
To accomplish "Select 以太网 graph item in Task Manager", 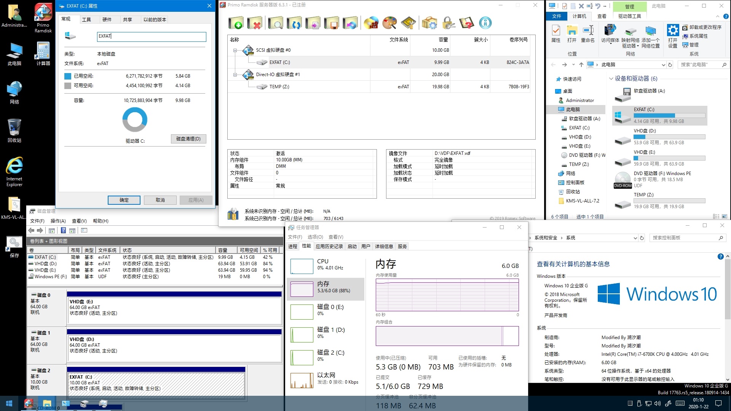I will [326, 380].
